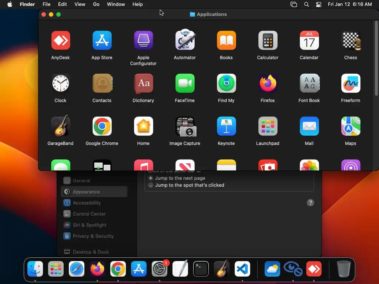379x284 pixels.
Task: Select Launchpad in the Applications window
Action: 268,126
